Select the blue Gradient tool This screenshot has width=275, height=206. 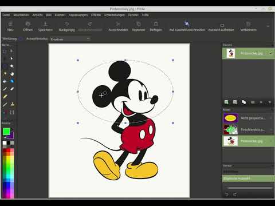(12, 81)
